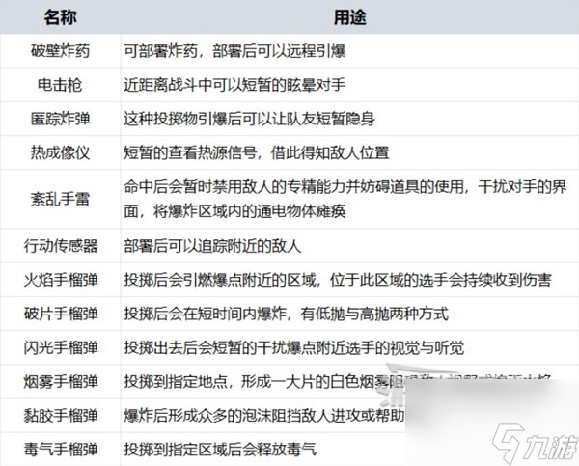Select the 电击枪 name cell
The height and width of the screenshot is (466, 579).
click(x=60, y=85)
